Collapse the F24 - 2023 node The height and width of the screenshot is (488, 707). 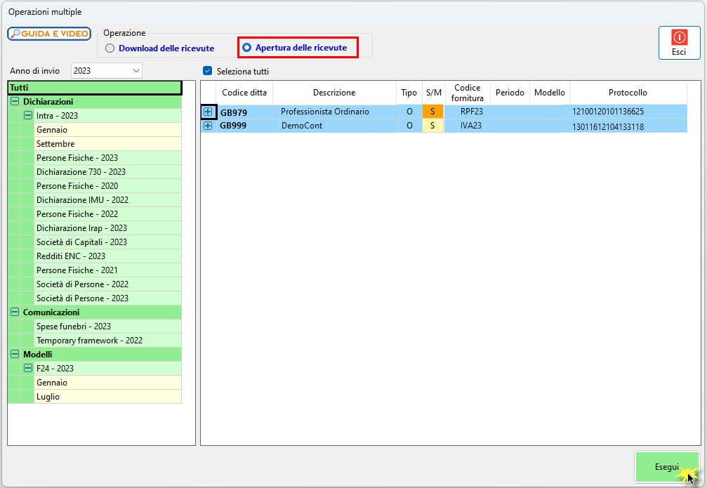click(28, 369)
